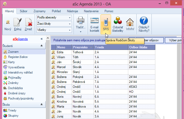Sort by the Odbor štúdia column header
184x119 pixels.
[x=142, y=47]
